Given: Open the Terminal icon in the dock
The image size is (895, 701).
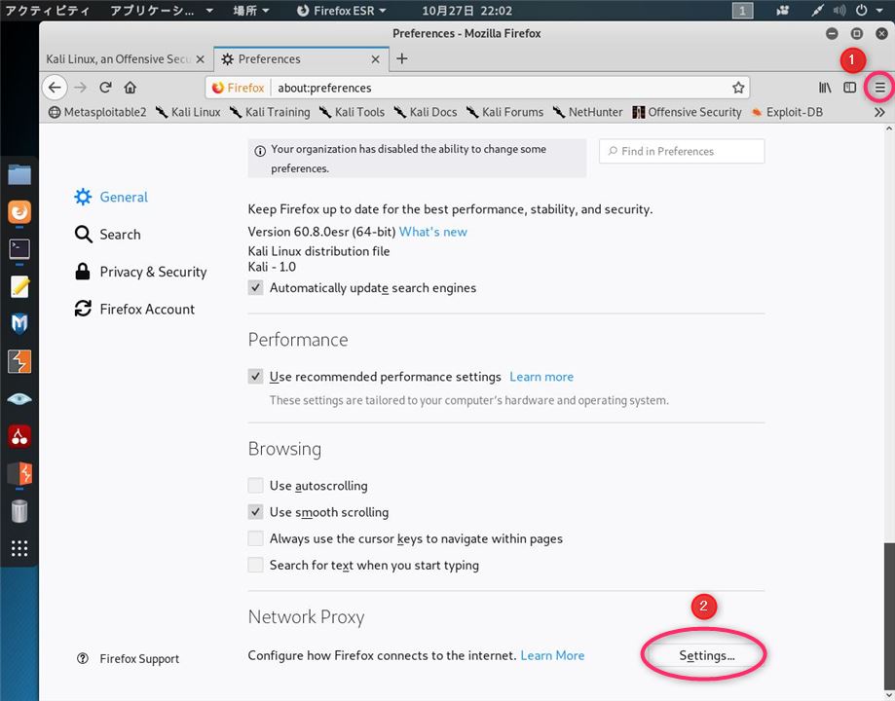Looking at the screenshot, I should point(19,249).
